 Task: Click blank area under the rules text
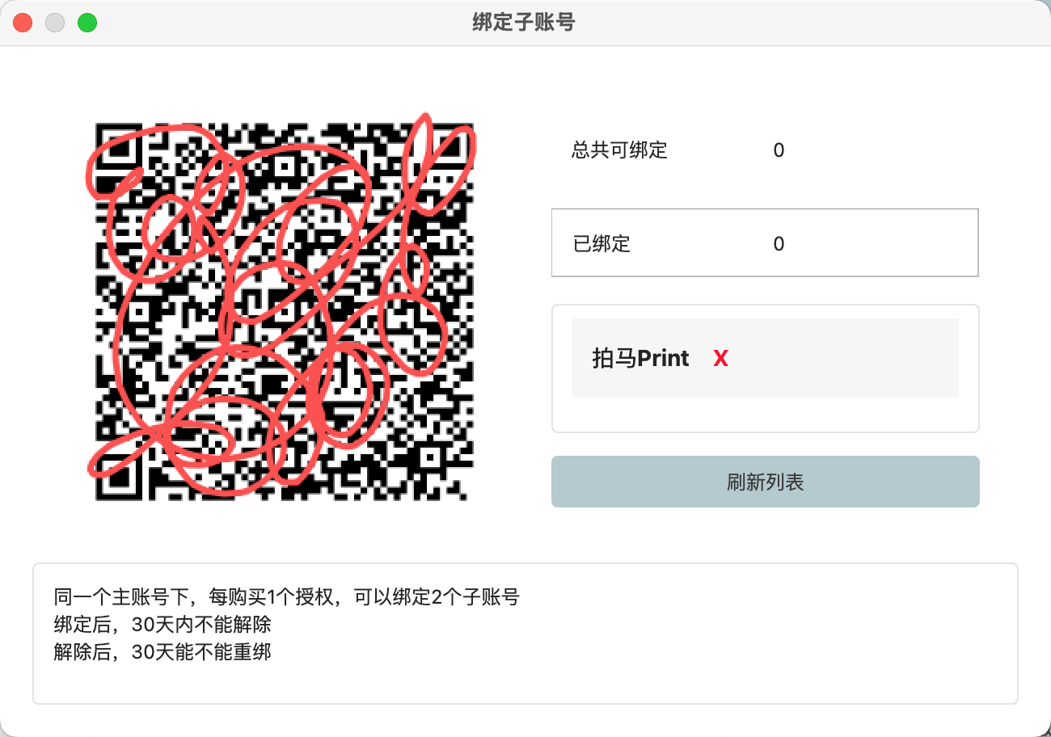(524, 684)
